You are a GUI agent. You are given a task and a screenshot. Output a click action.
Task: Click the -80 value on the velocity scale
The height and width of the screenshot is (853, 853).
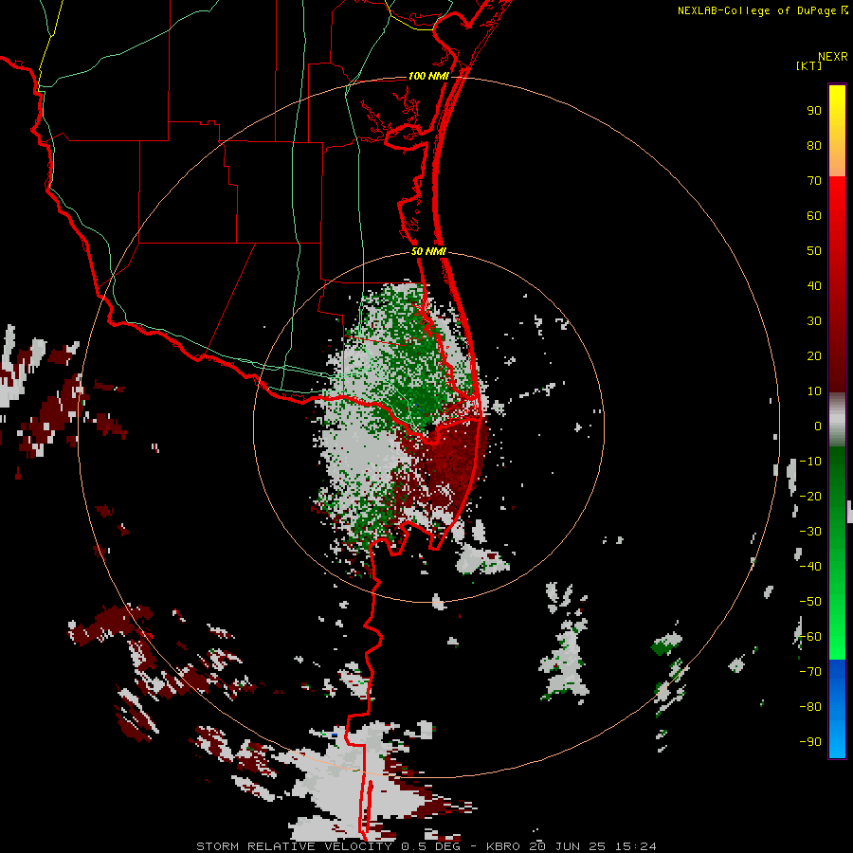coord(810,707)
